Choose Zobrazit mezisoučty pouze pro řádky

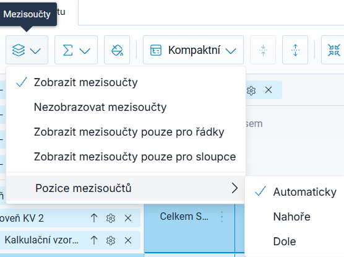pyautogui.click(x=126, y=132)
